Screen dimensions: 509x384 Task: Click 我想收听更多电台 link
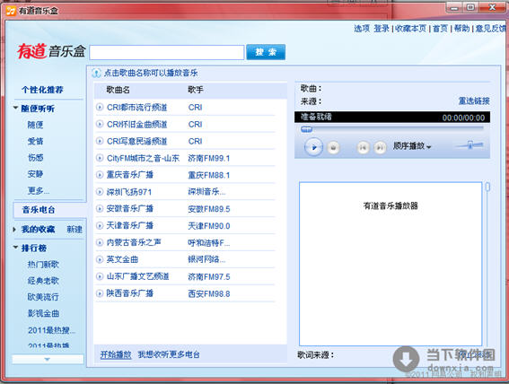[x=169, y=354]
